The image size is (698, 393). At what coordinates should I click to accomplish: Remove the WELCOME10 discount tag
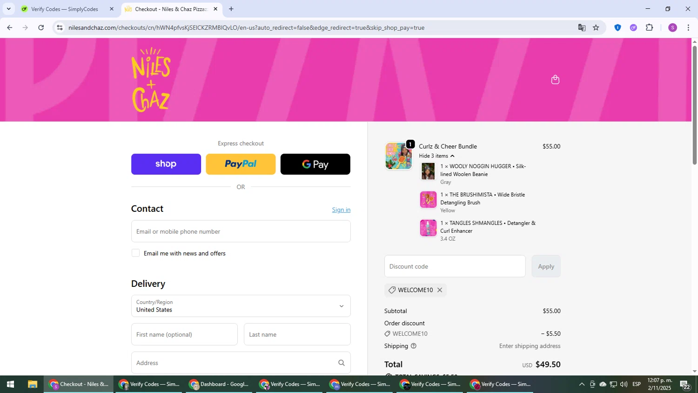[440, 290]
